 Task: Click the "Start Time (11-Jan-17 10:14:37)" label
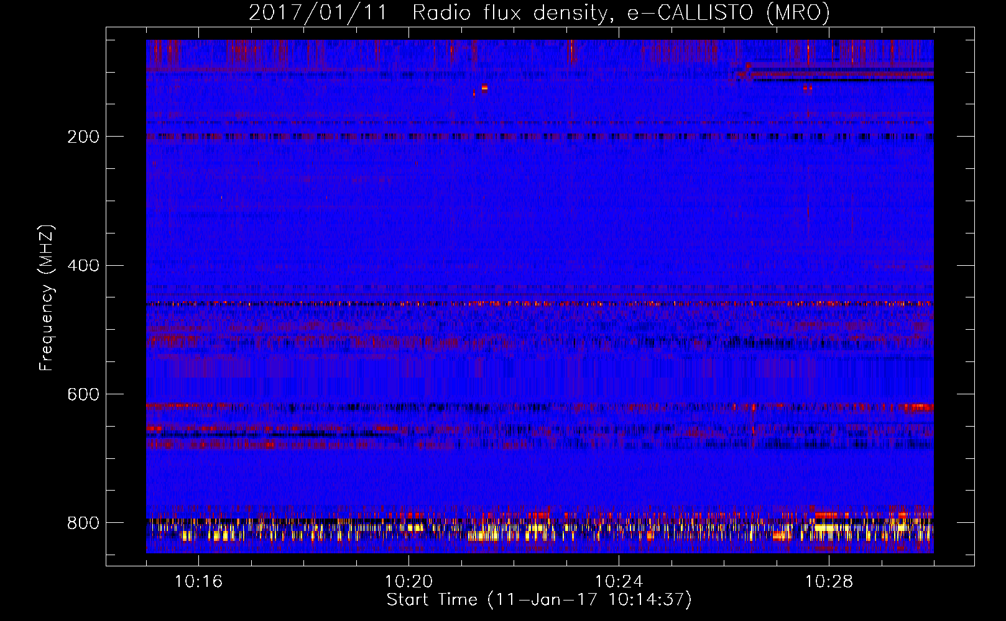click(x=539, y=600)
